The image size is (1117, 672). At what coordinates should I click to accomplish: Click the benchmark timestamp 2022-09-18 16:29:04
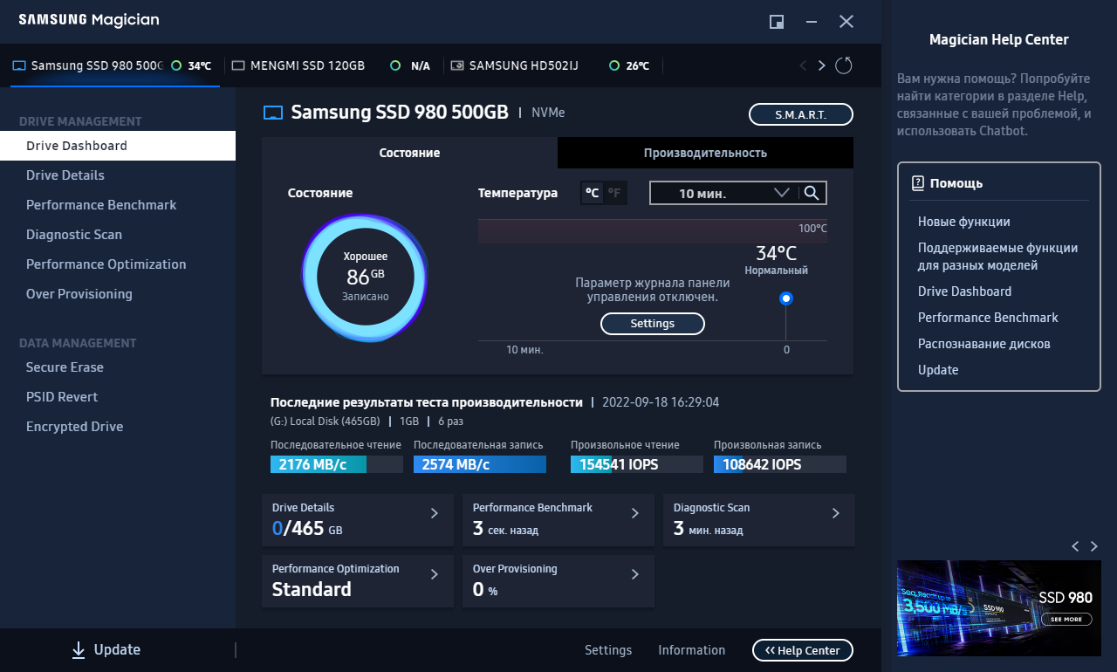point(661,402)
